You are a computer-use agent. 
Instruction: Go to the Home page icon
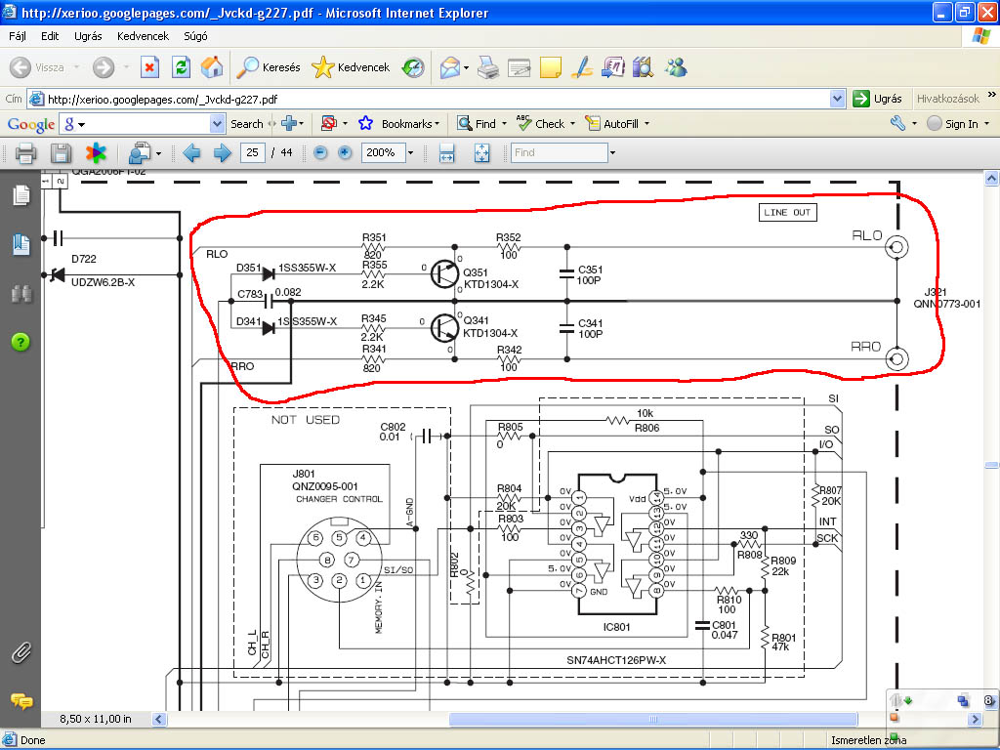pyautogui.click(x=212, y=67)
